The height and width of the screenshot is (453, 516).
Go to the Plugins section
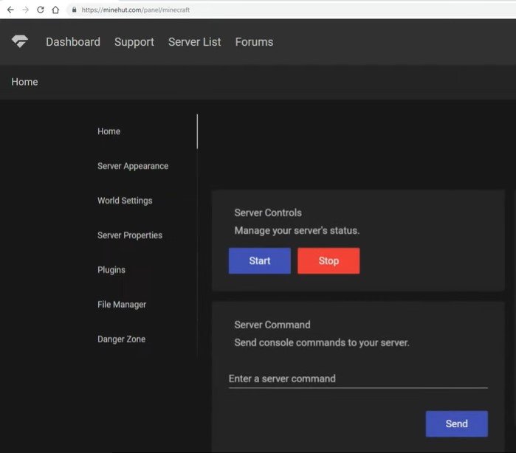tap(111, 270)
